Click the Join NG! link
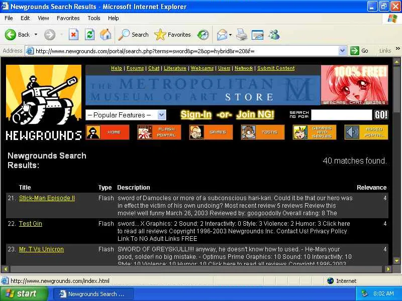 [x=255, y=114]
